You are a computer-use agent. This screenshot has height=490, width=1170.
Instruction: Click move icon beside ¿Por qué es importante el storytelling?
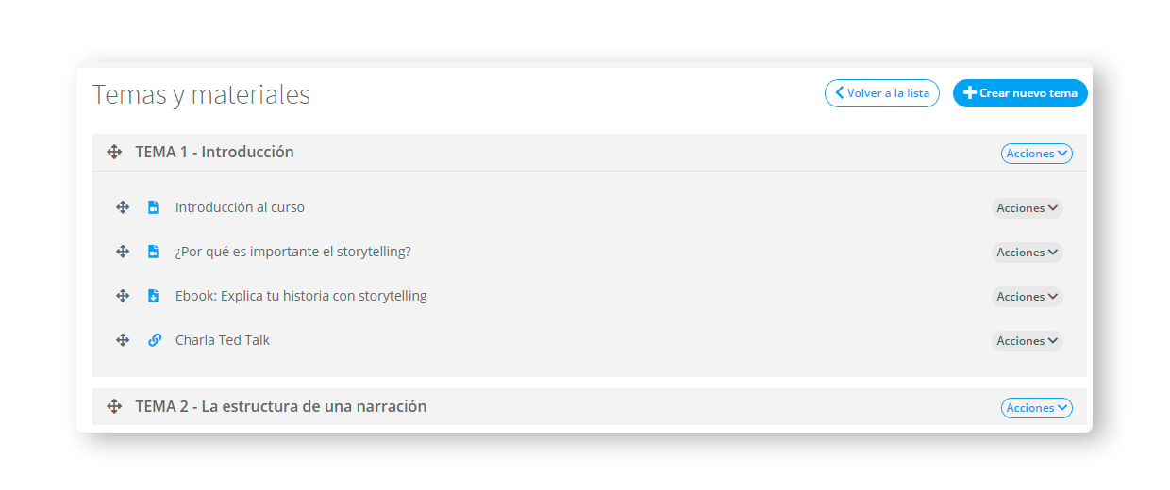(x=123, y=252)
